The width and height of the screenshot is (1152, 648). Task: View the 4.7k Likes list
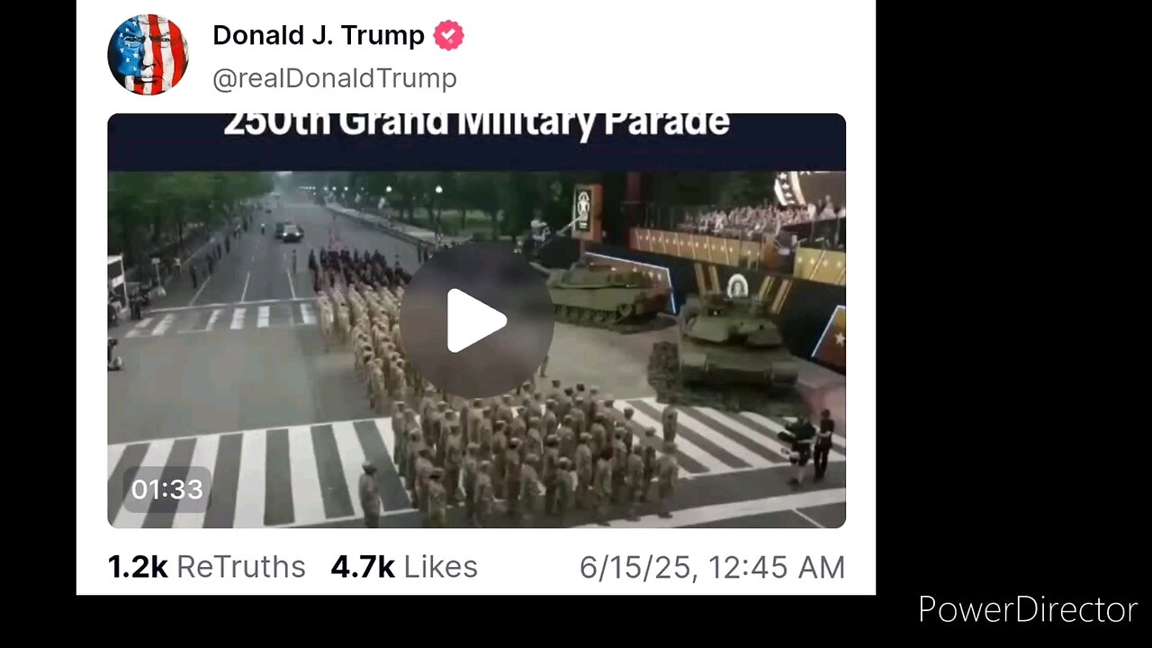coord(404,567)
